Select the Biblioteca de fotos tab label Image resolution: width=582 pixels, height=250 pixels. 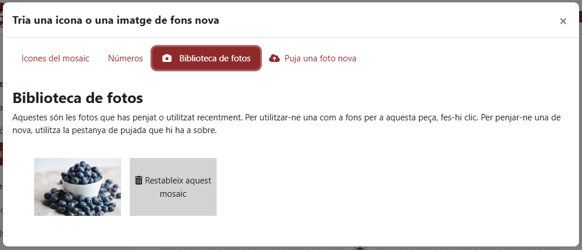coord(215,58)
